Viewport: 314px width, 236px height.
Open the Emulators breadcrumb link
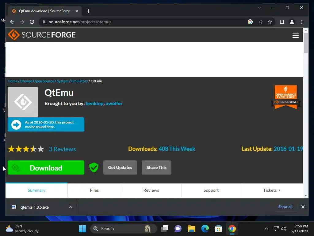point(79,81)
